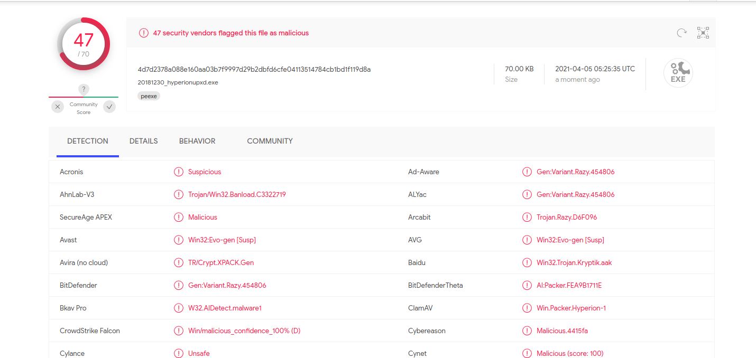Click warning icon beside Win.Packer.Hyperion-1
The width and height of the screenshot is (756, 358).
[x=527, y=308]
